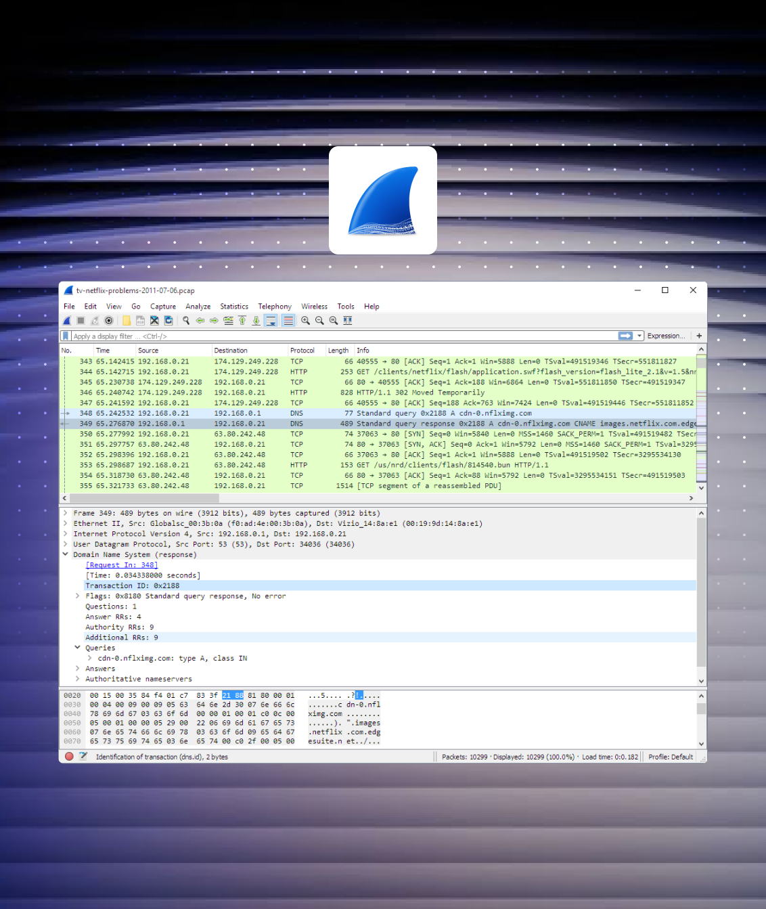Screen dimensions: 766x909
Task: Zoom in the main window text
Action: 306,321
